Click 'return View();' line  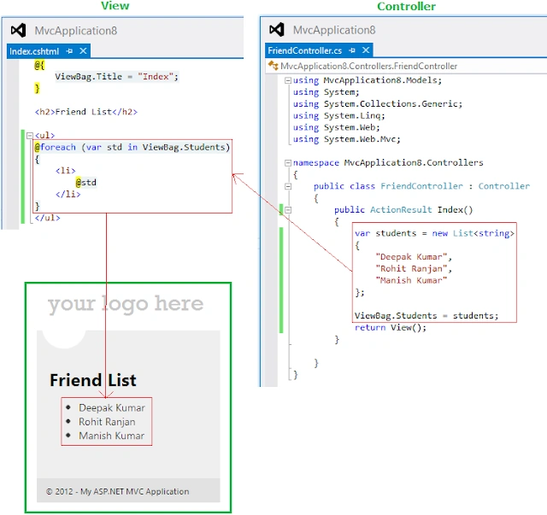tap(391, 328)
